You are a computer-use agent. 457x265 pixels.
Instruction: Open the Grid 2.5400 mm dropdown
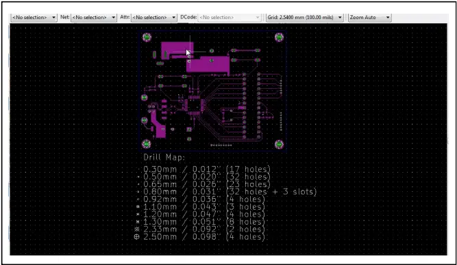(x=305, y=18)
